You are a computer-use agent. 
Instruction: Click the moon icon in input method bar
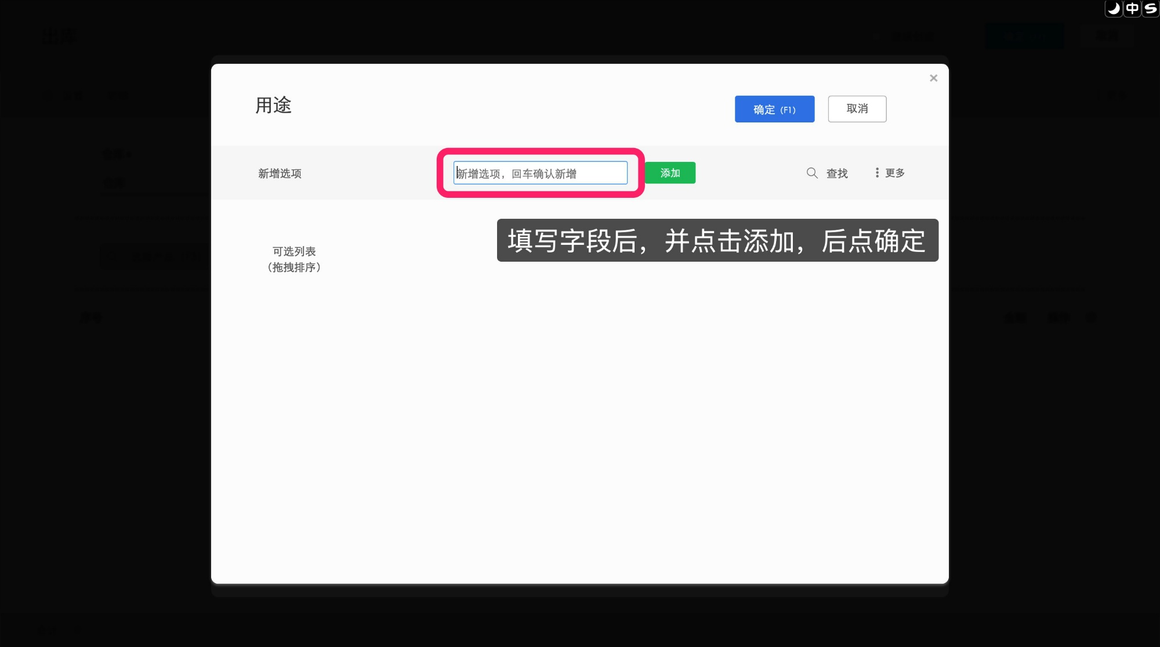(1114, 9)
